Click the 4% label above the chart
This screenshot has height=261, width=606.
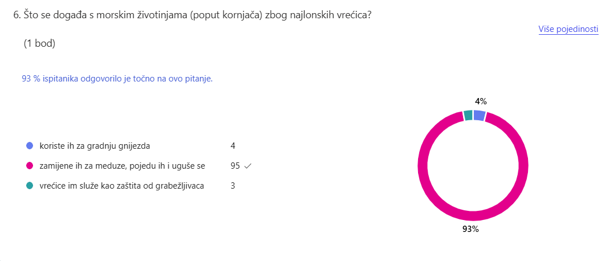481,101
